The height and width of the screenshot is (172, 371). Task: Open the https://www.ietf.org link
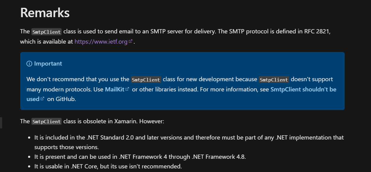(101, 42)
